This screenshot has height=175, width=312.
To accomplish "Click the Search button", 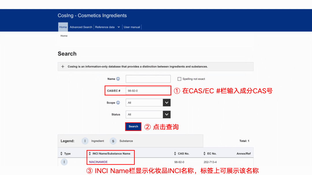I will click(x=133, y=127).
